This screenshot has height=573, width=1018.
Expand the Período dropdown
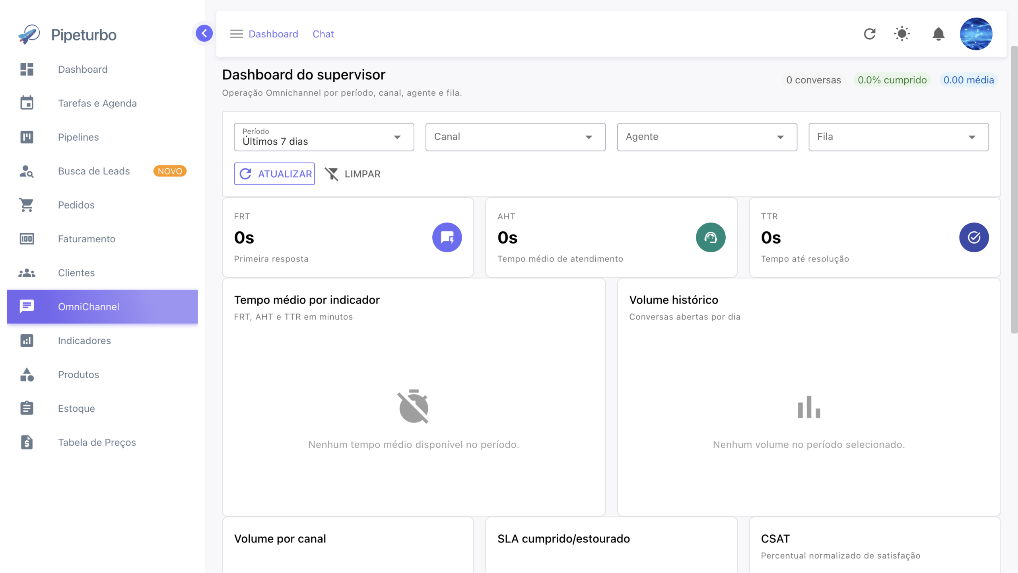pos(324,137)
